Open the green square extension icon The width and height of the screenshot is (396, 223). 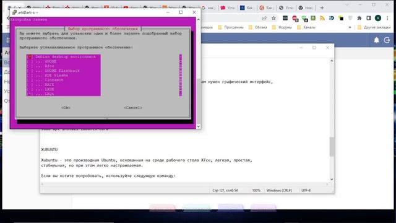pos(313,18)
